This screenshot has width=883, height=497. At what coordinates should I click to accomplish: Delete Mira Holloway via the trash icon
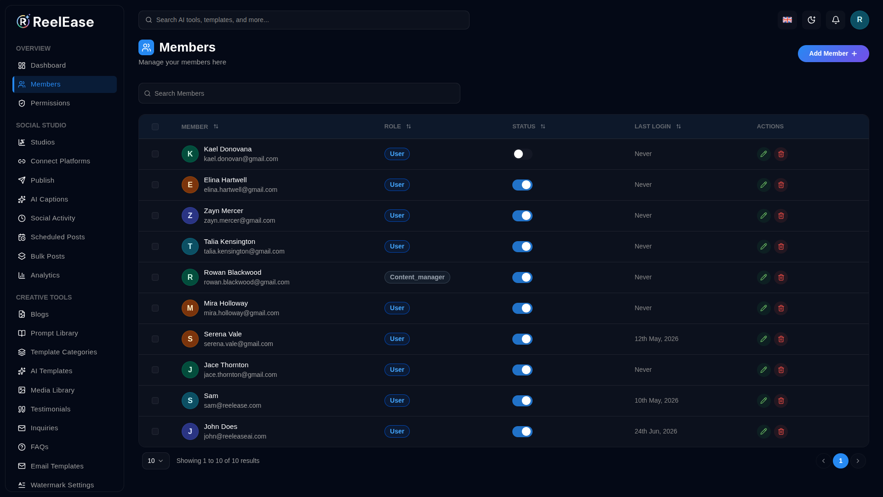[x=781, y=308]
